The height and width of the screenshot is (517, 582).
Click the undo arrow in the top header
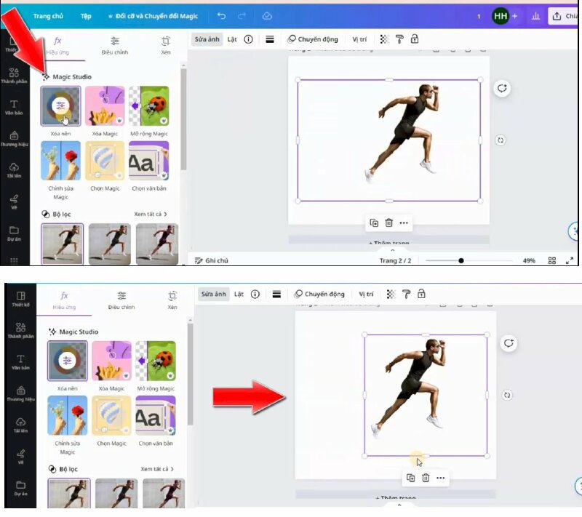tap(221, 15)
